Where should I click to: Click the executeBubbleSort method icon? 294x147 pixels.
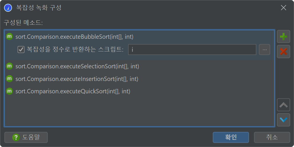point(9,37)
